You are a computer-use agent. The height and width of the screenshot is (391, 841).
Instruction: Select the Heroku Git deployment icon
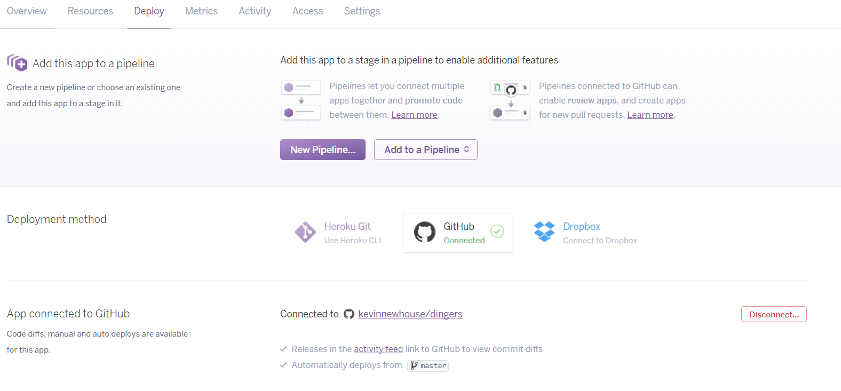pos(305,232)
